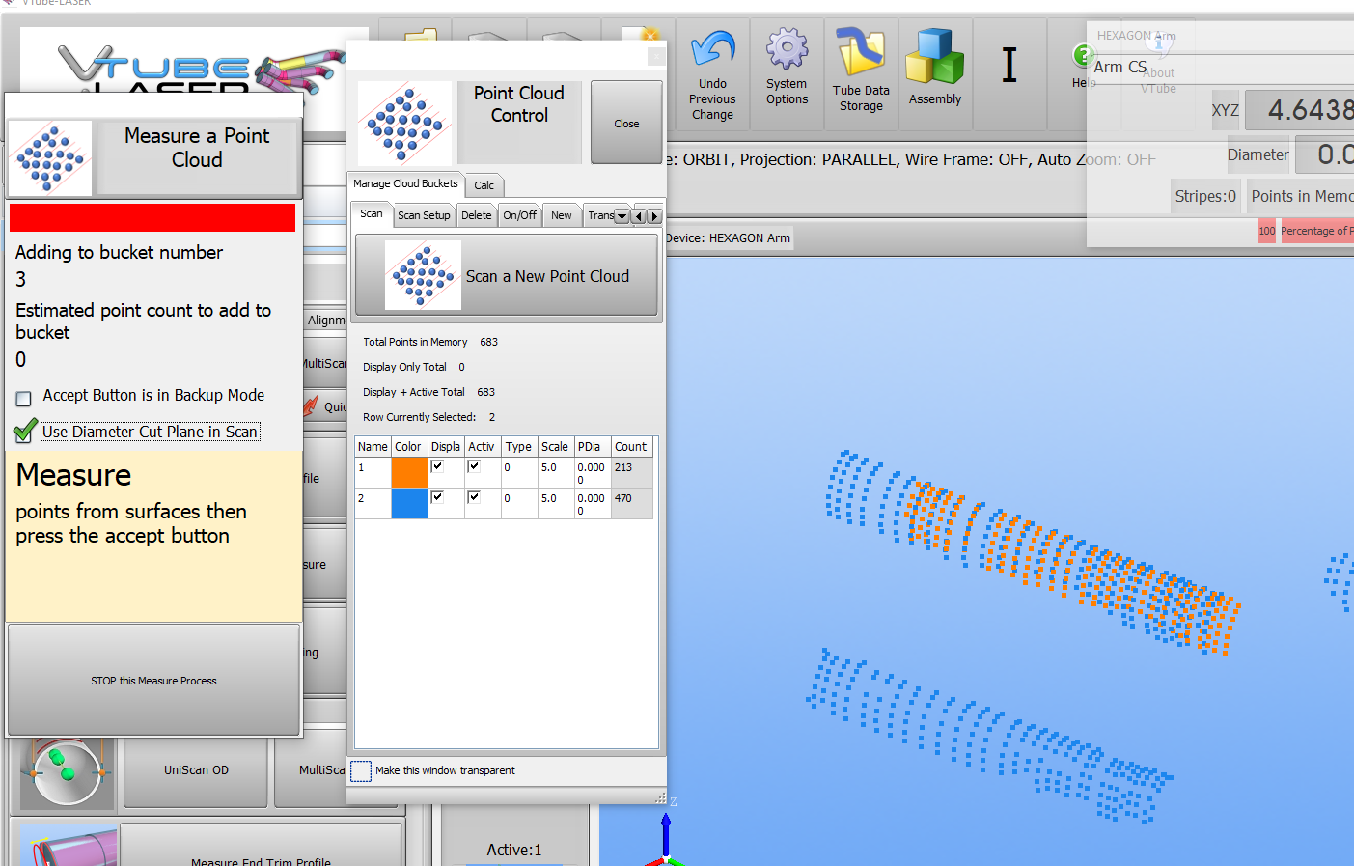Click the Row Currently Selected value

point(492,417)
